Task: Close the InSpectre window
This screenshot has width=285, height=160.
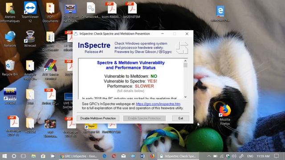Action: (187, 34)
